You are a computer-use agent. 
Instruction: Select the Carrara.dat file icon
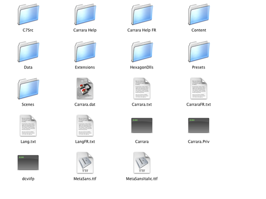pyautogui.click(x=85, y=88)
